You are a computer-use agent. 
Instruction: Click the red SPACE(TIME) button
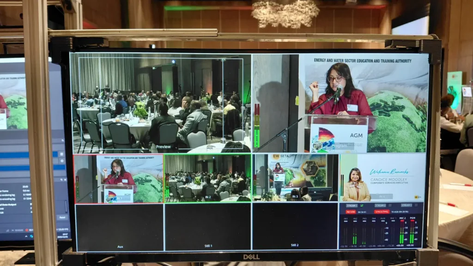point(382,212)
